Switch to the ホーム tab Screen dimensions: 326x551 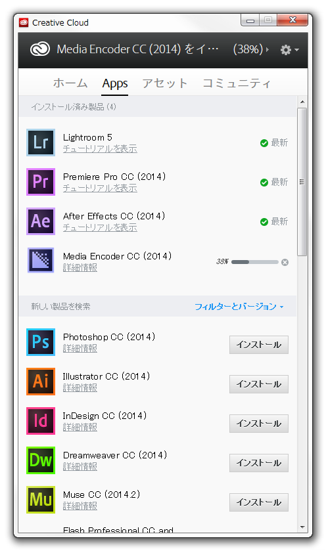tap(70, 83)
